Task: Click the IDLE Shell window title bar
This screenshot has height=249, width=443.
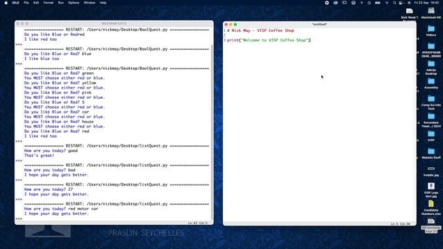Action: pos(114,24)
